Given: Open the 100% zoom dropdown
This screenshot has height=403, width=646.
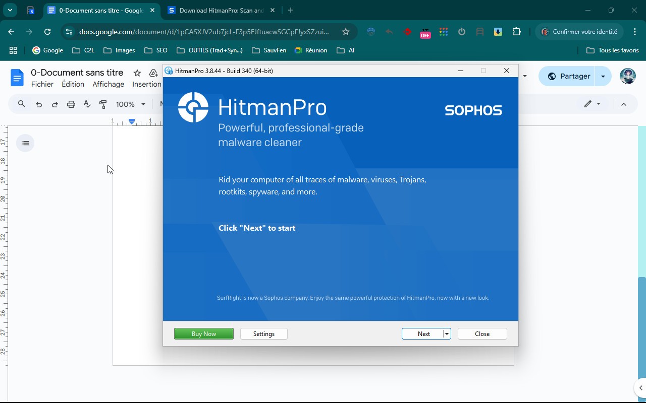Looking at the screenshot, I should pyautogui.click(x=129, y=104).
